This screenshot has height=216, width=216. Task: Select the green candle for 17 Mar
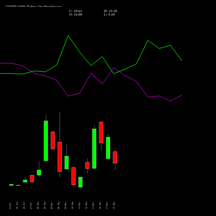tap(108, 148)
